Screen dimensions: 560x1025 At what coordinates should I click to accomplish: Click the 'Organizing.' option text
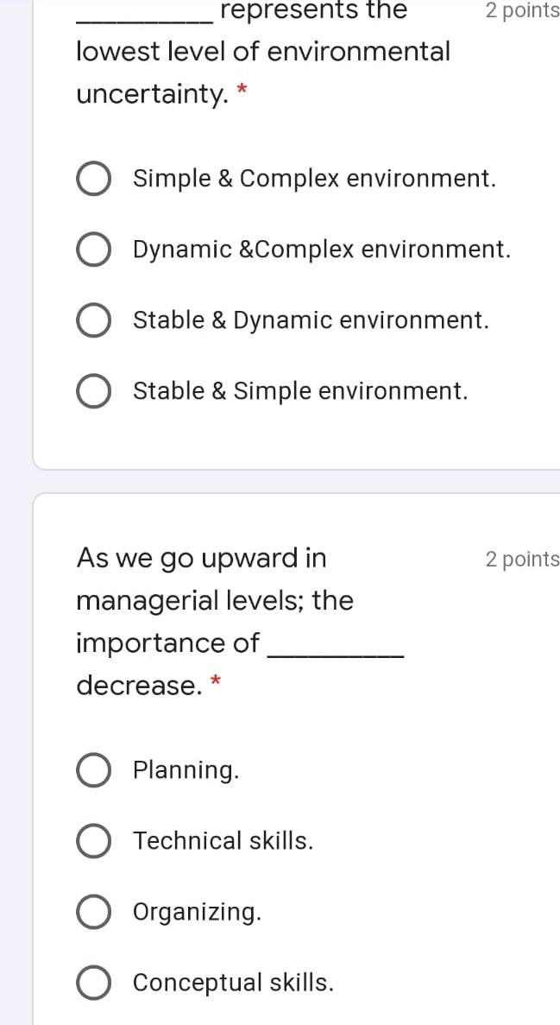(197, 912)
